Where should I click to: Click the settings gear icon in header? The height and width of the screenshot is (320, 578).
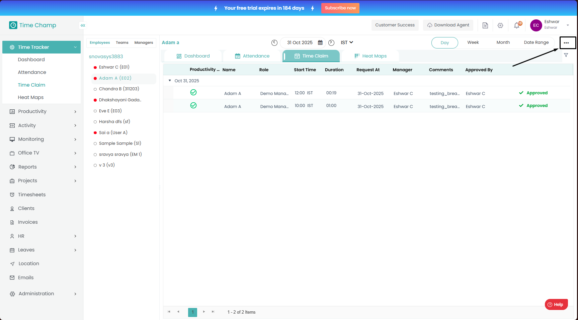(x=500, y=25)
